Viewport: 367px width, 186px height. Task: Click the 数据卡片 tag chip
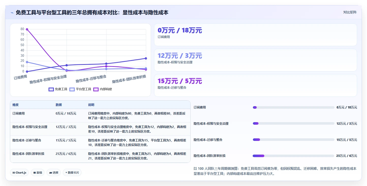72,173
